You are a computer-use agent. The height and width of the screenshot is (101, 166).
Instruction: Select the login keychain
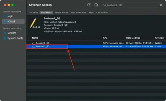(x=13, y=16)
